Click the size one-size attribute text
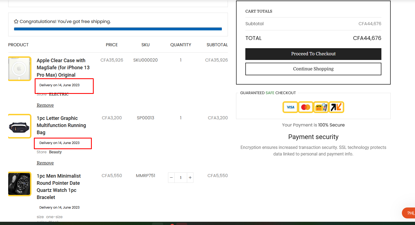Viewport: 415px width, 225px height. 50,217
